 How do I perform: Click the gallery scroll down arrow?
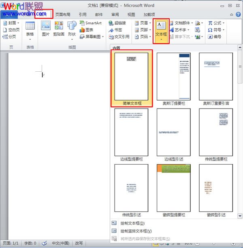point(240,216)
